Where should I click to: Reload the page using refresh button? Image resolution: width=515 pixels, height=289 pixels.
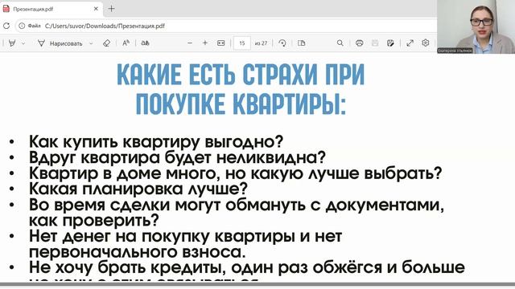6,26
